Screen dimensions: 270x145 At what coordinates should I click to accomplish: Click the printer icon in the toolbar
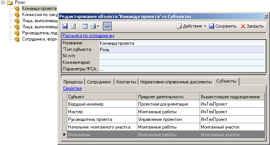pyautogui.click(x=93, y=26)
